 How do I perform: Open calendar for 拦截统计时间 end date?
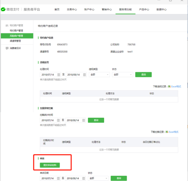[83, 120]
